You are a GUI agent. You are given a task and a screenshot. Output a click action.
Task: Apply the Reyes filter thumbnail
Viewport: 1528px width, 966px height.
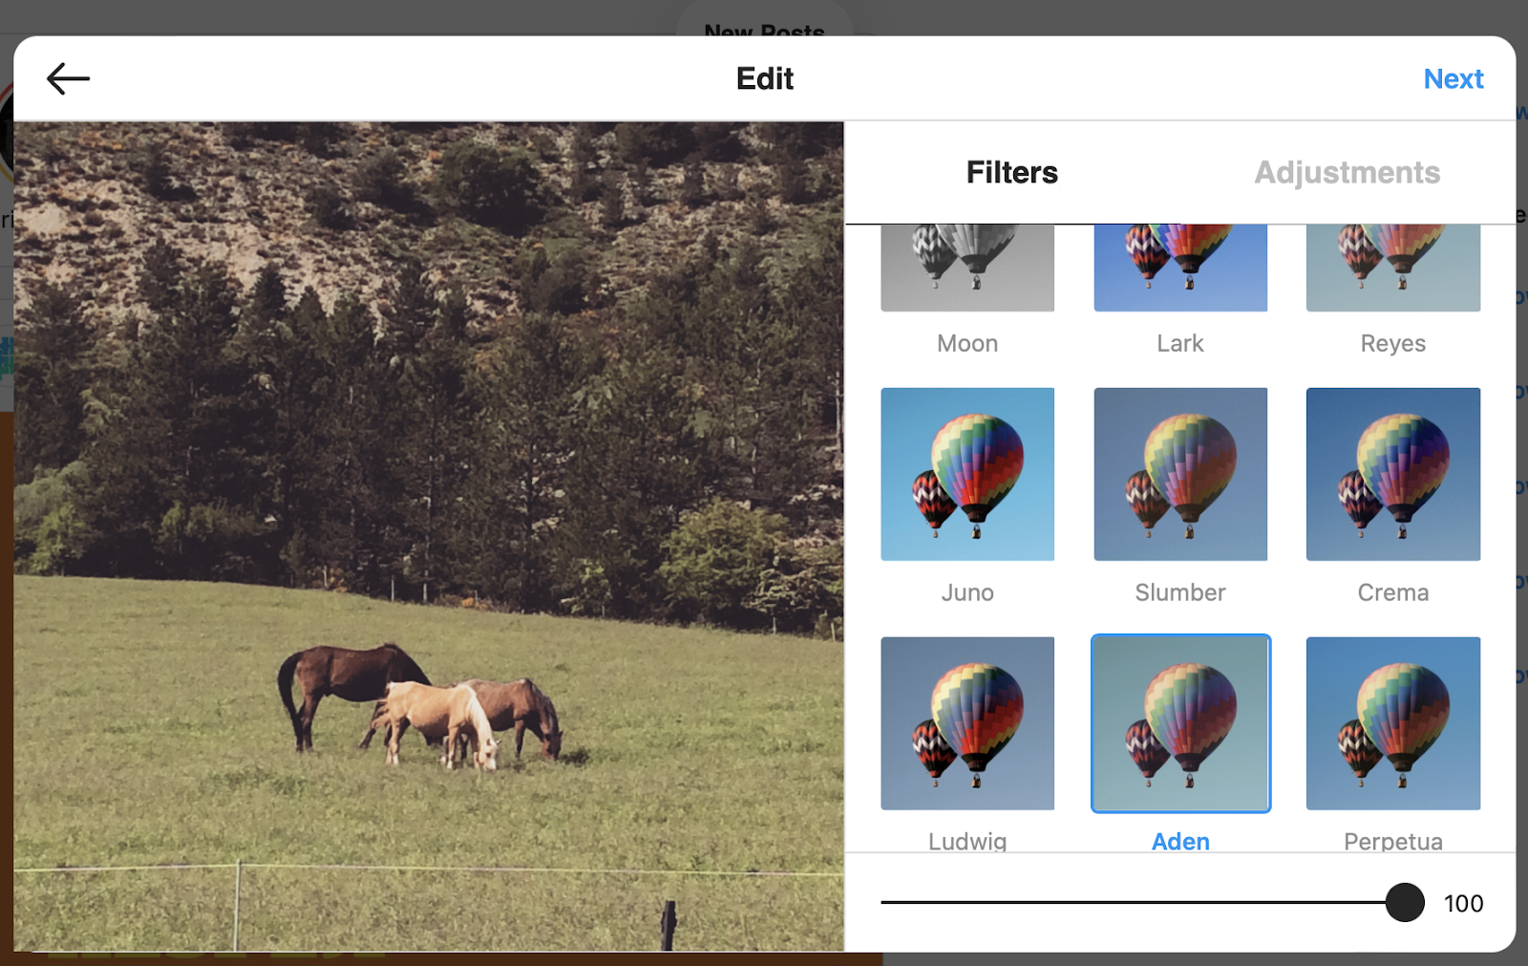coord(1393,268)
